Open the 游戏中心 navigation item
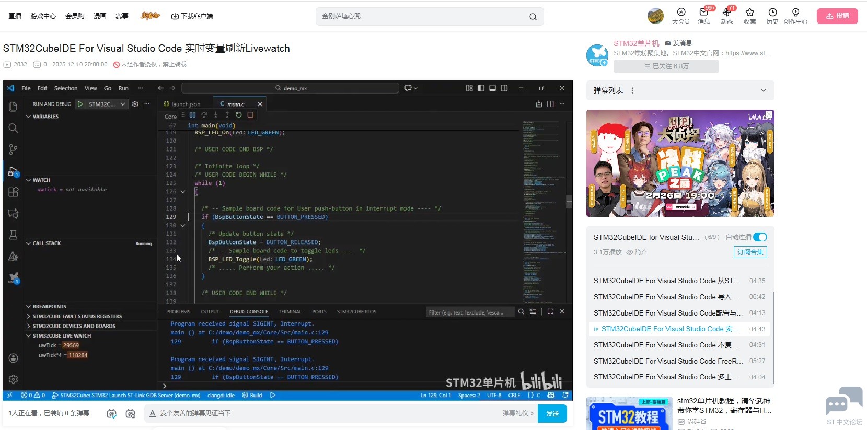The width and height of the screenshot is (867, 430). point(43,16)
